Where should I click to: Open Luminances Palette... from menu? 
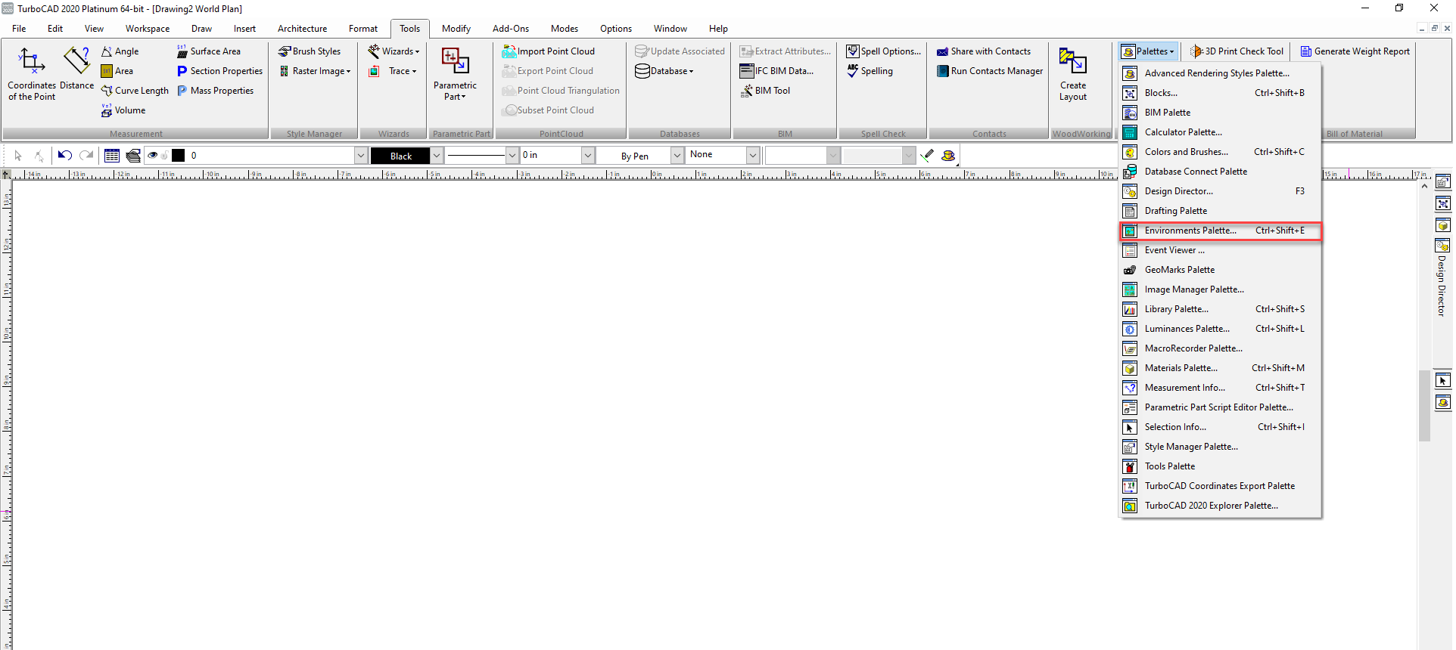tap(1221, 329)
